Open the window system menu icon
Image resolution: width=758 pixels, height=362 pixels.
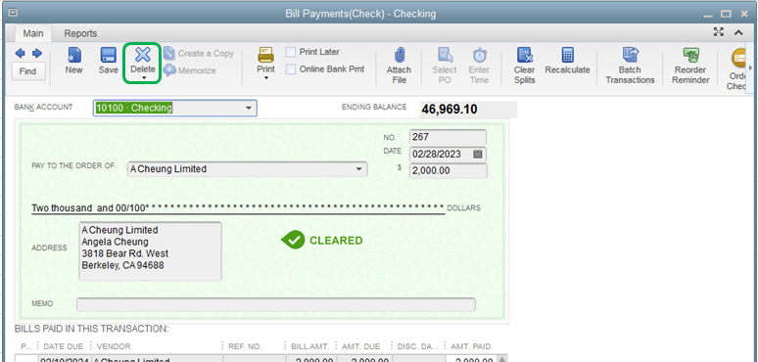pyautogui.click(x=13, y=13)
